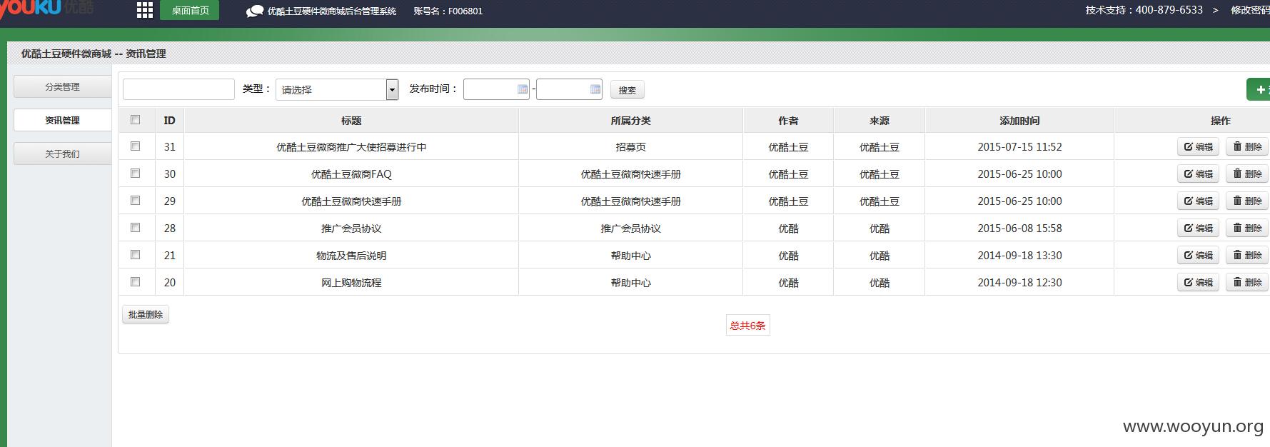Edit 推广会员协议 row with ID 28
The height and width of the screenshot is (447, 1270).
click(x=1198, y=228)
